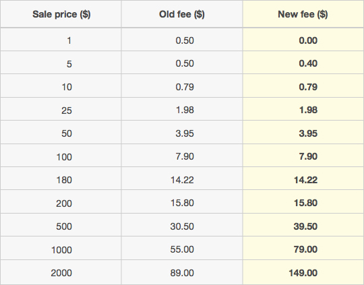Click the Sale price ($) column header

(61, 14)
